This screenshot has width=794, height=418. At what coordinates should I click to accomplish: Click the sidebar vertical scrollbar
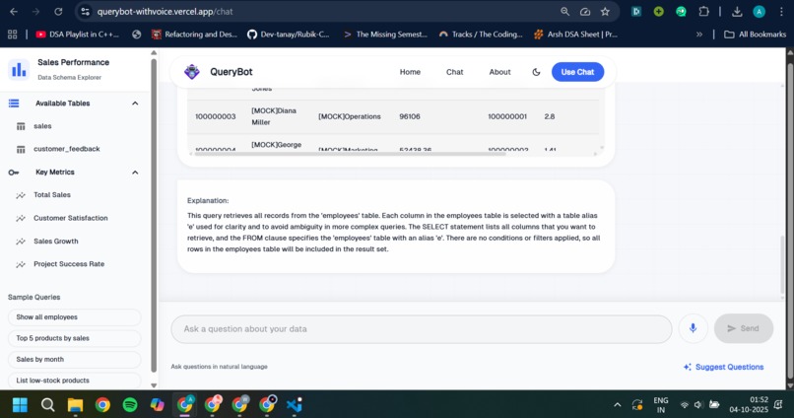[x=154, y=215]
